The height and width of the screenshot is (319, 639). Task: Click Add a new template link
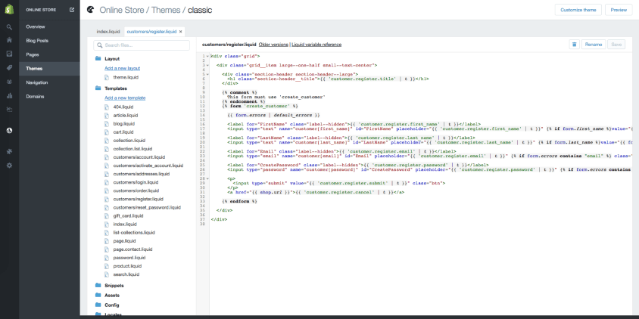[125, 98]
